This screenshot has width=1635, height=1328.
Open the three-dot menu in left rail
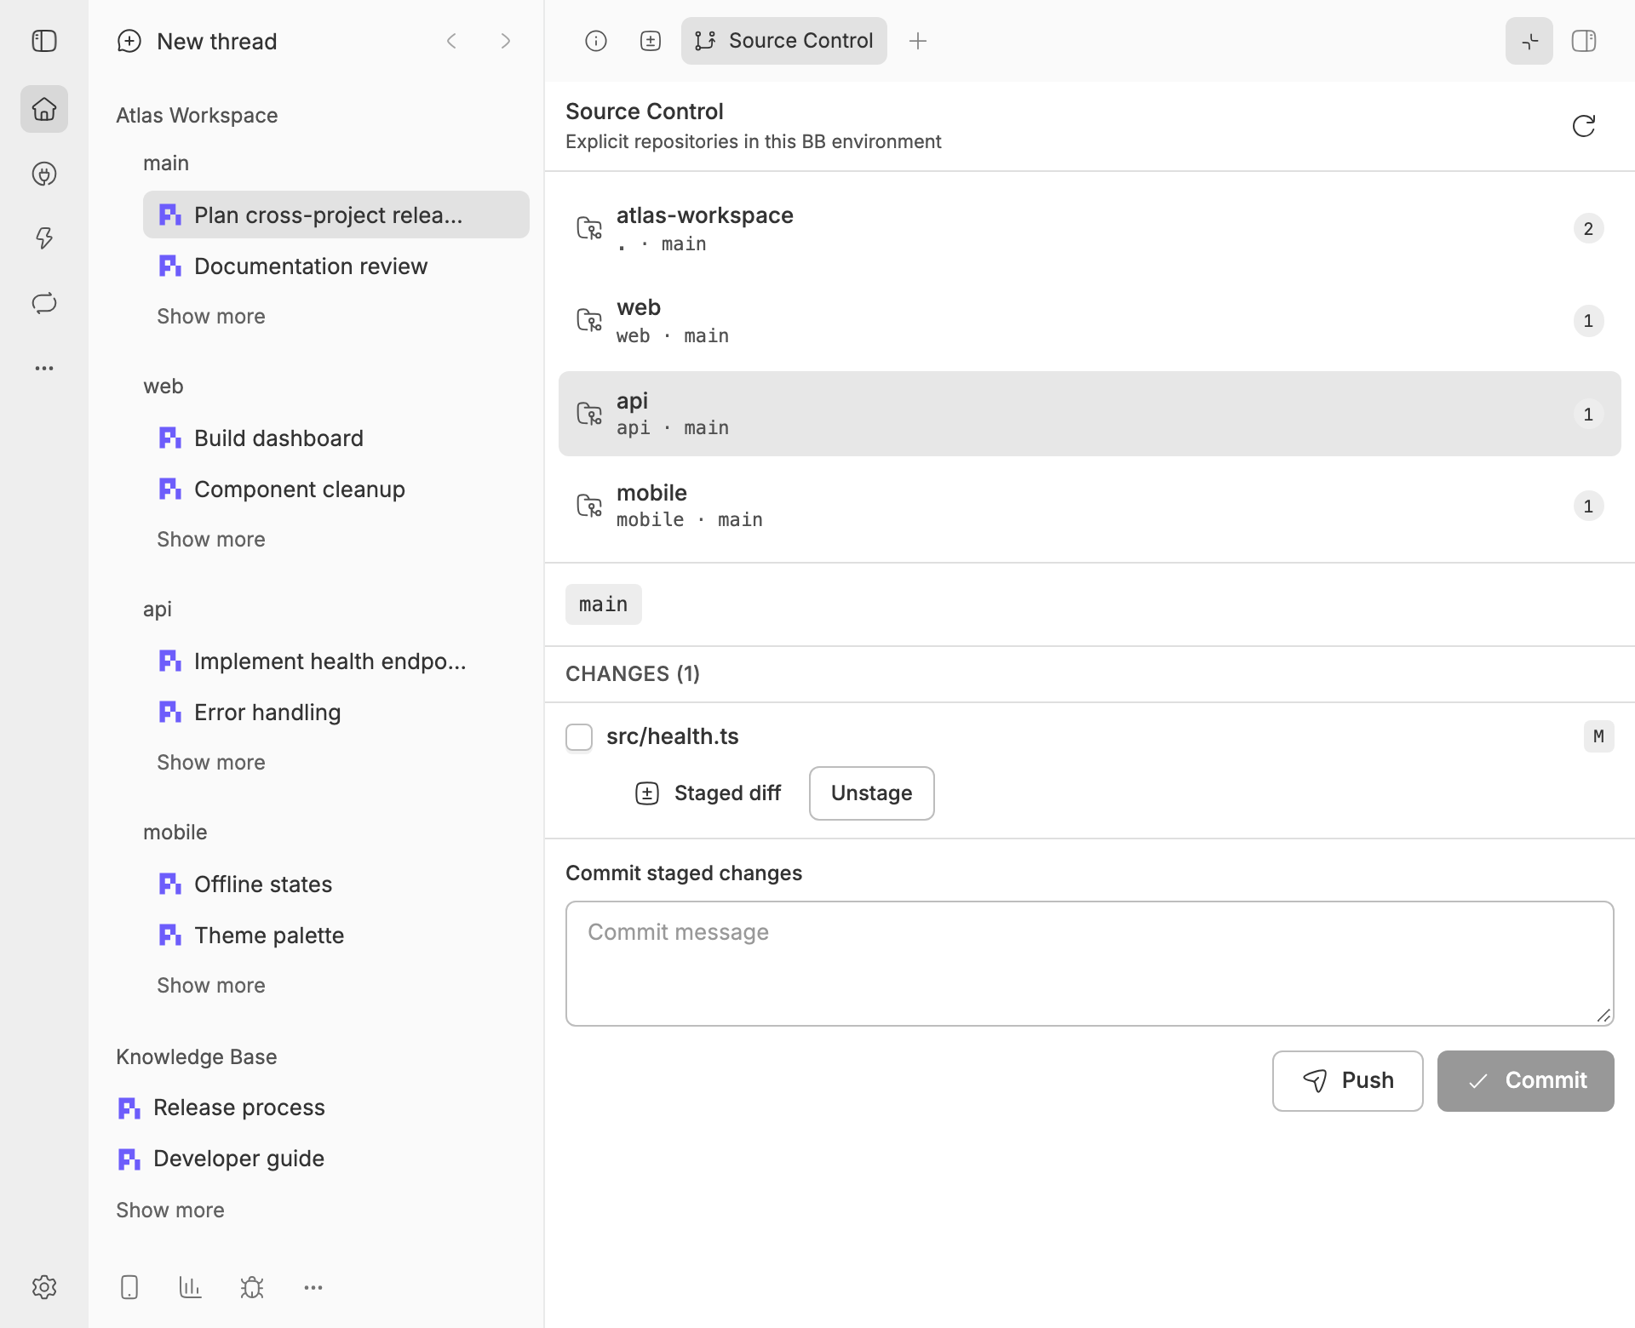tap(44, 368)
